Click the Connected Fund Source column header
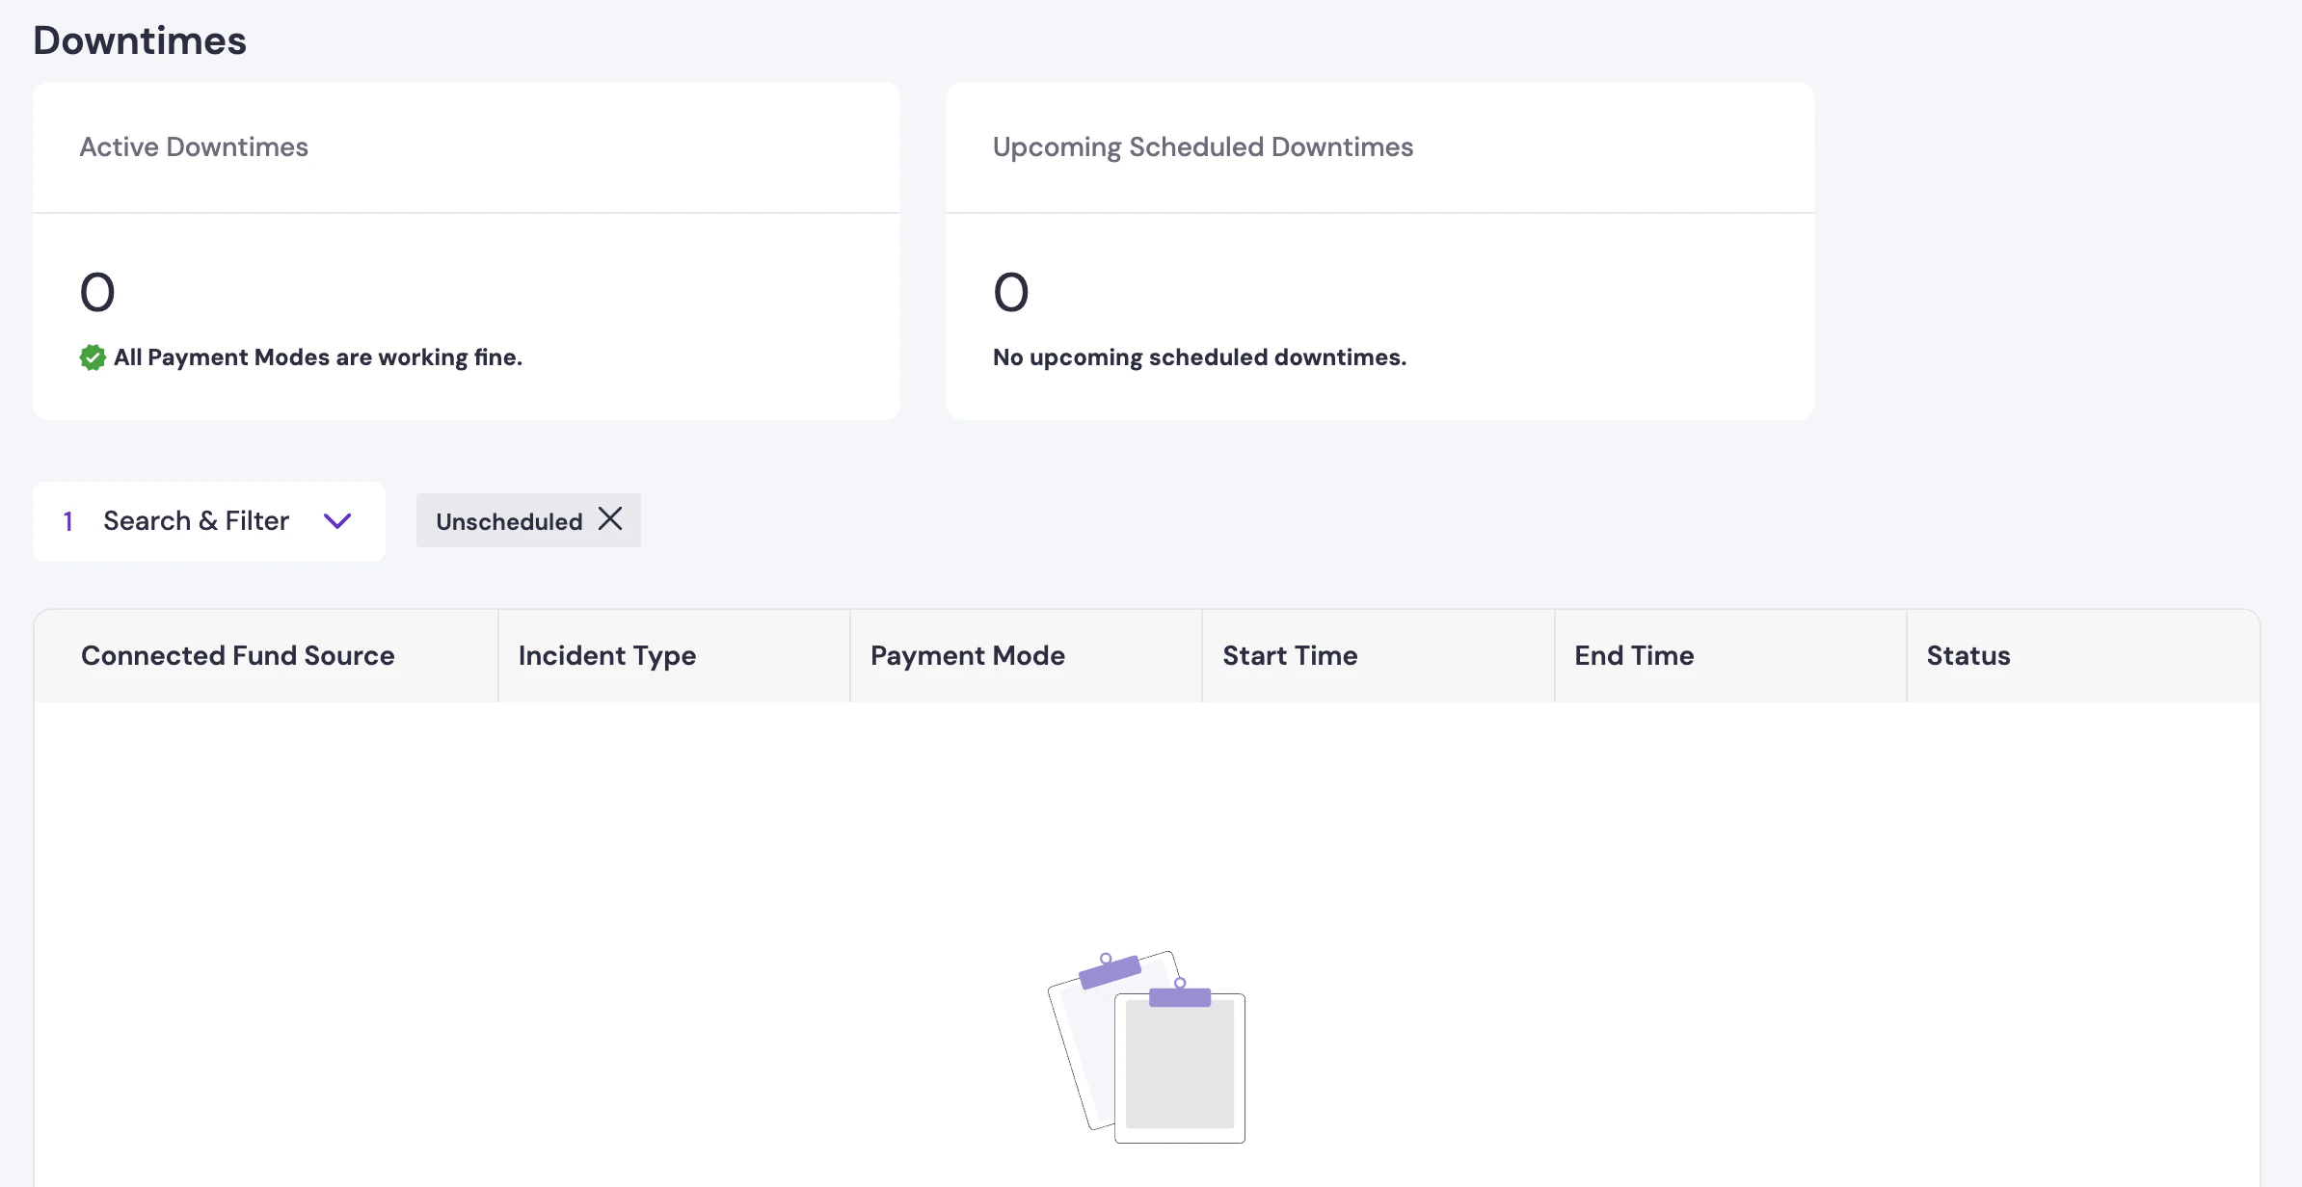2302x1187 pixels. 237,656
